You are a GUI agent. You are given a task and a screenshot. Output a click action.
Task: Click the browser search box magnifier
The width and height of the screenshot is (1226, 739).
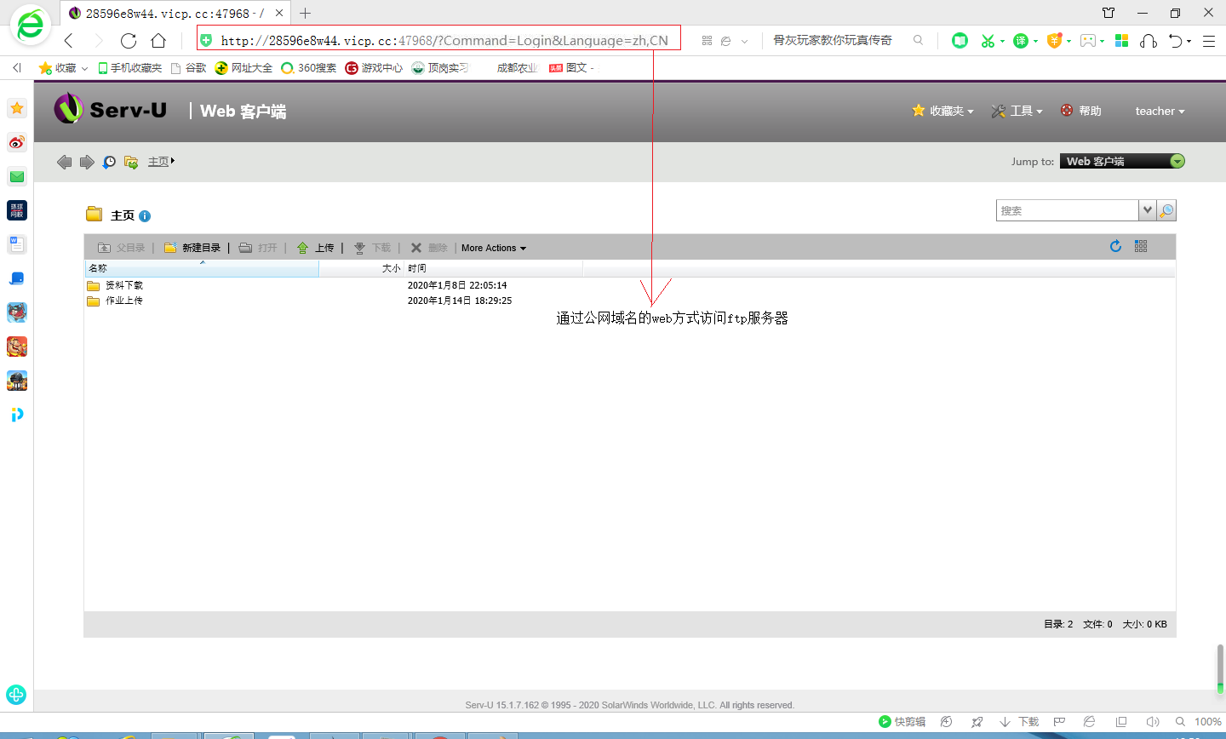coord(918,40)
